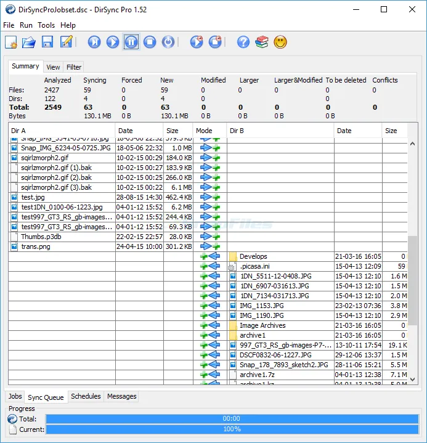Select the sqirlzmorph2.gif file row
The image size is (427, 443).
pyautogui.click(x=208, y=158)
